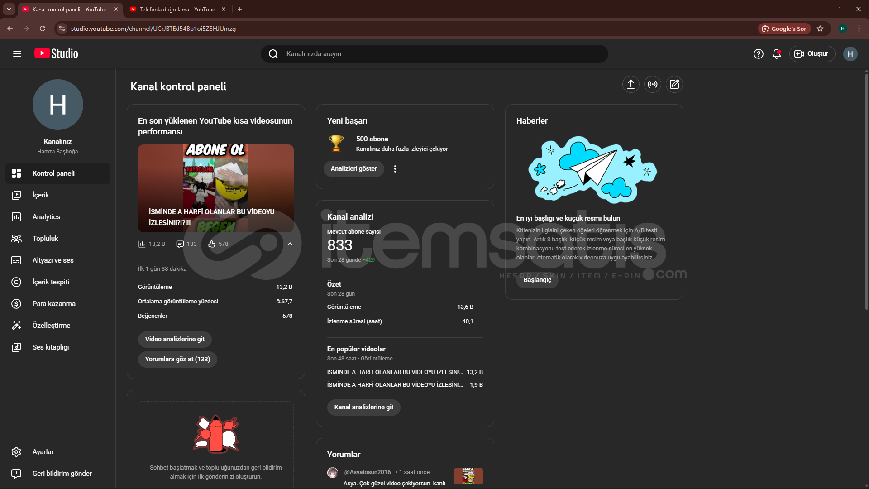The height and width of the screenshot is (489, 869).
Task: Click Video analizlerine git button
Action: 175,339
